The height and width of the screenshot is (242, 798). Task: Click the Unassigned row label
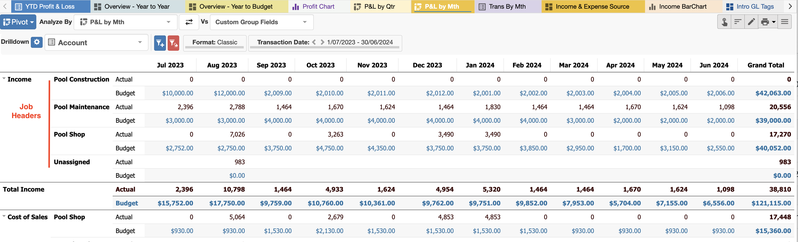click(x=72, y=162)
